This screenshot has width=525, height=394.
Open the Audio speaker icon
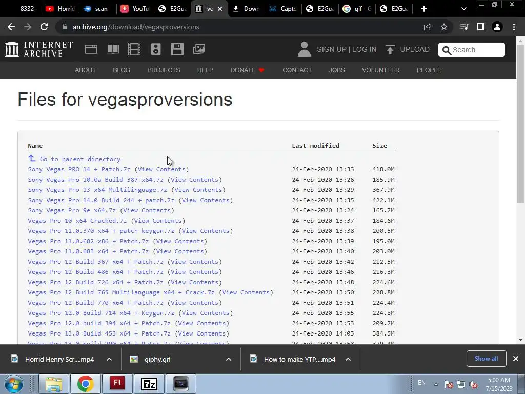(156, 49)
